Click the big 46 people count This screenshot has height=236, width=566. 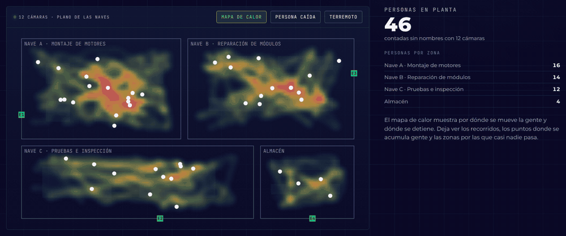pyautogui.click(x=398, y=24)
